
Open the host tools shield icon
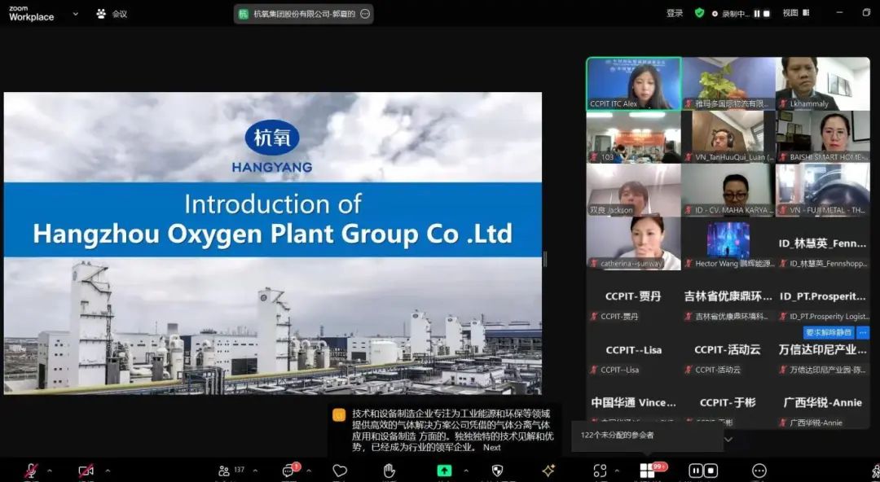coord(497,471)
